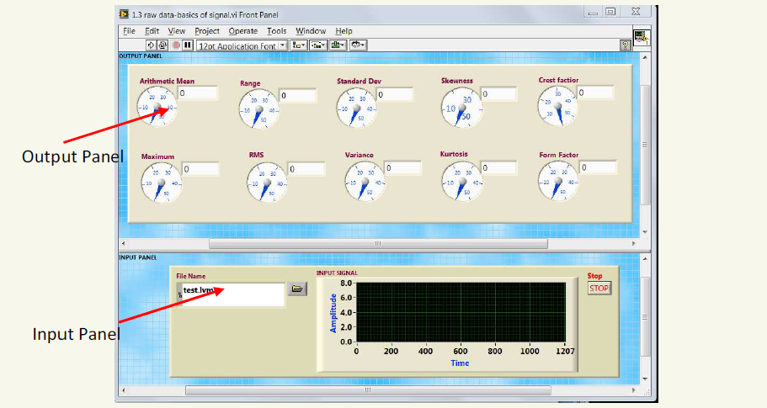Click the RMS gauge dial
This screenshot has height=408, width=767.
(267, 183)
